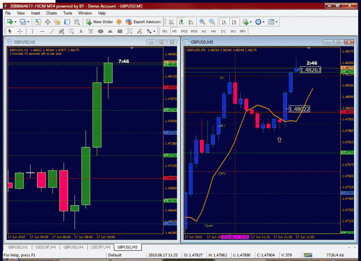The image size is (361, 261).
Task: Switch to M1 timeframe
Action: (x=165, y=31)
